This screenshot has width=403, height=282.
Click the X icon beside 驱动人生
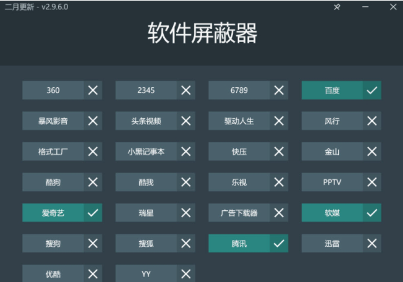279,121
